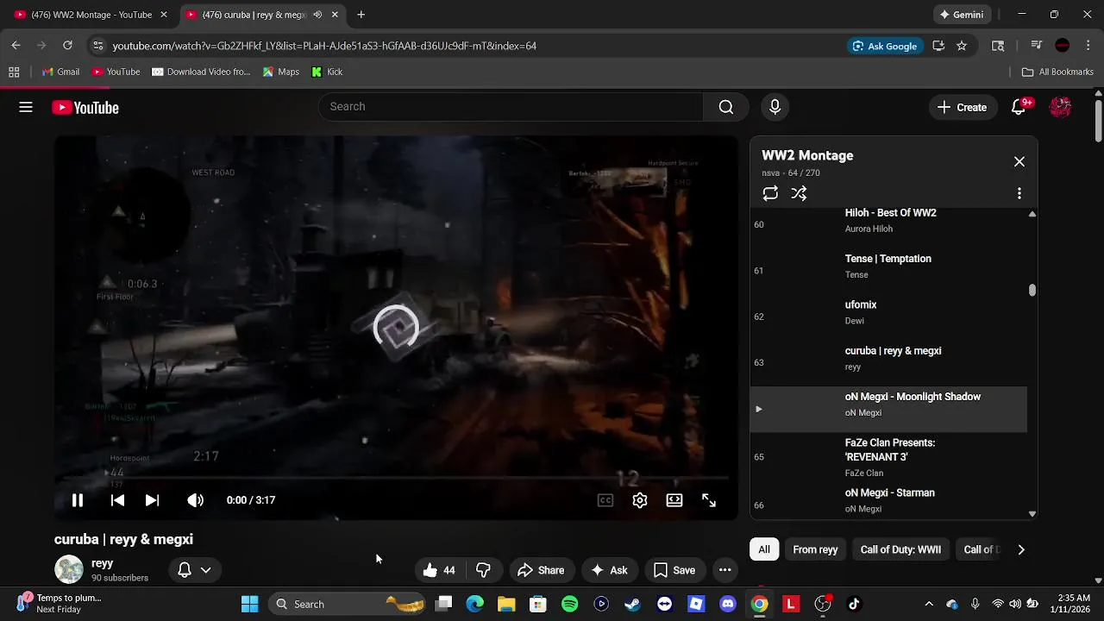The width and height of the screenshot is (1104, 621).
Task: Toggle playlist loop
Action: 770,193
